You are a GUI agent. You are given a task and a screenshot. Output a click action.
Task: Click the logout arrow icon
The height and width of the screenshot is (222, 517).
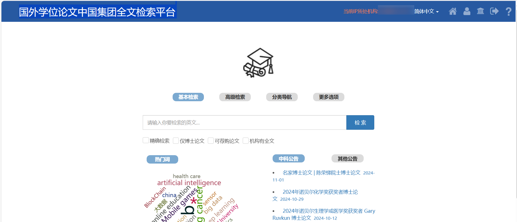coord(494,11)
